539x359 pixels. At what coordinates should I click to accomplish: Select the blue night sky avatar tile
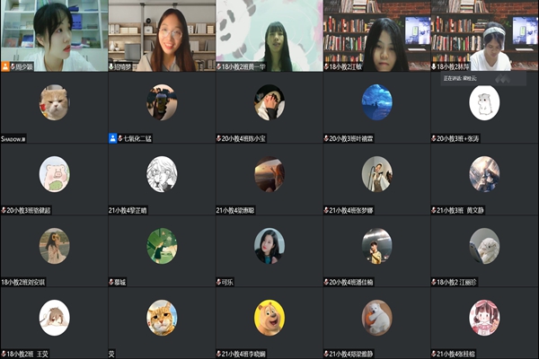click(x=376, y=102)
